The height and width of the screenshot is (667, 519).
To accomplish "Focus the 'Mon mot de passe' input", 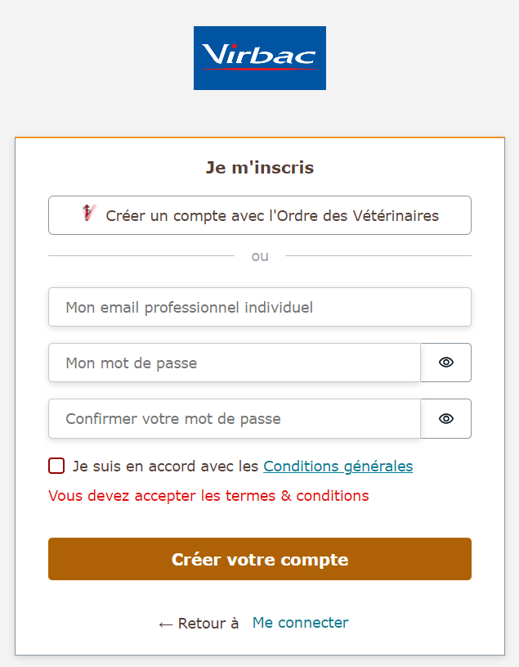I will coord(235,363).
